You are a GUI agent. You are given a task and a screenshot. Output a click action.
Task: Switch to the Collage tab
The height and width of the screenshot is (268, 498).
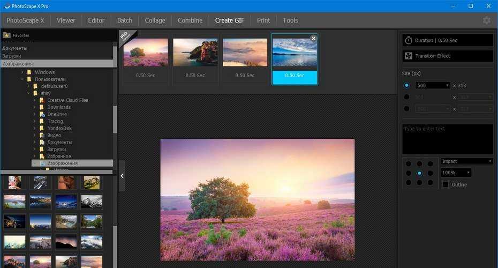[155, 20]
